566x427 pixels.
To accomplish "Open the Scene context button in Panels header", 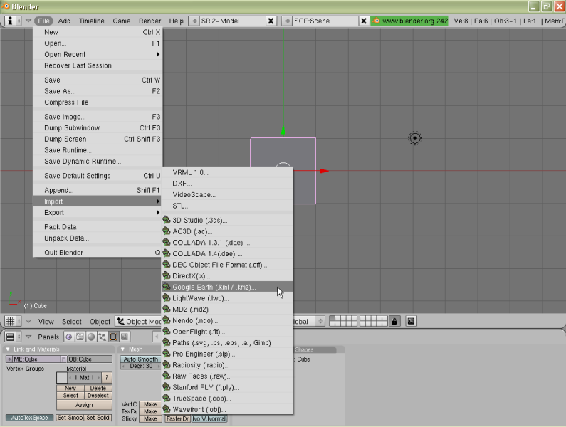I will tap(124, 337).
